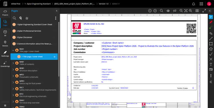214x108 pixels.
Task: Expand the BAB1 Table of contents group
Action: (x=13, y=63)
